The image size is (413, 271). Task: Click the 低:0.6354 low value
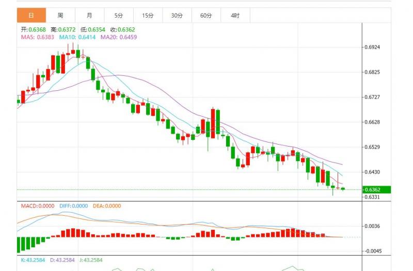(x=93, y=29)
